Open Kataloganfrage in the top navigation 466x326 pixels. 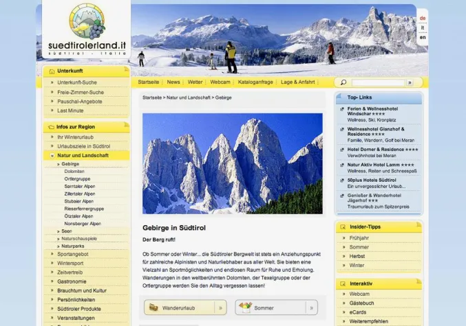coord(254,82)
